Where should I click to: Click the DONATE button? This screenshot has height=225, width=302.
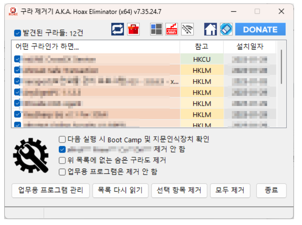(260, 29)
